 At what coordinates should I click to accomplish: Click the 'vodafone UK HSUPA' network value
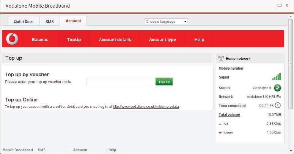click(x=264, y=97)
